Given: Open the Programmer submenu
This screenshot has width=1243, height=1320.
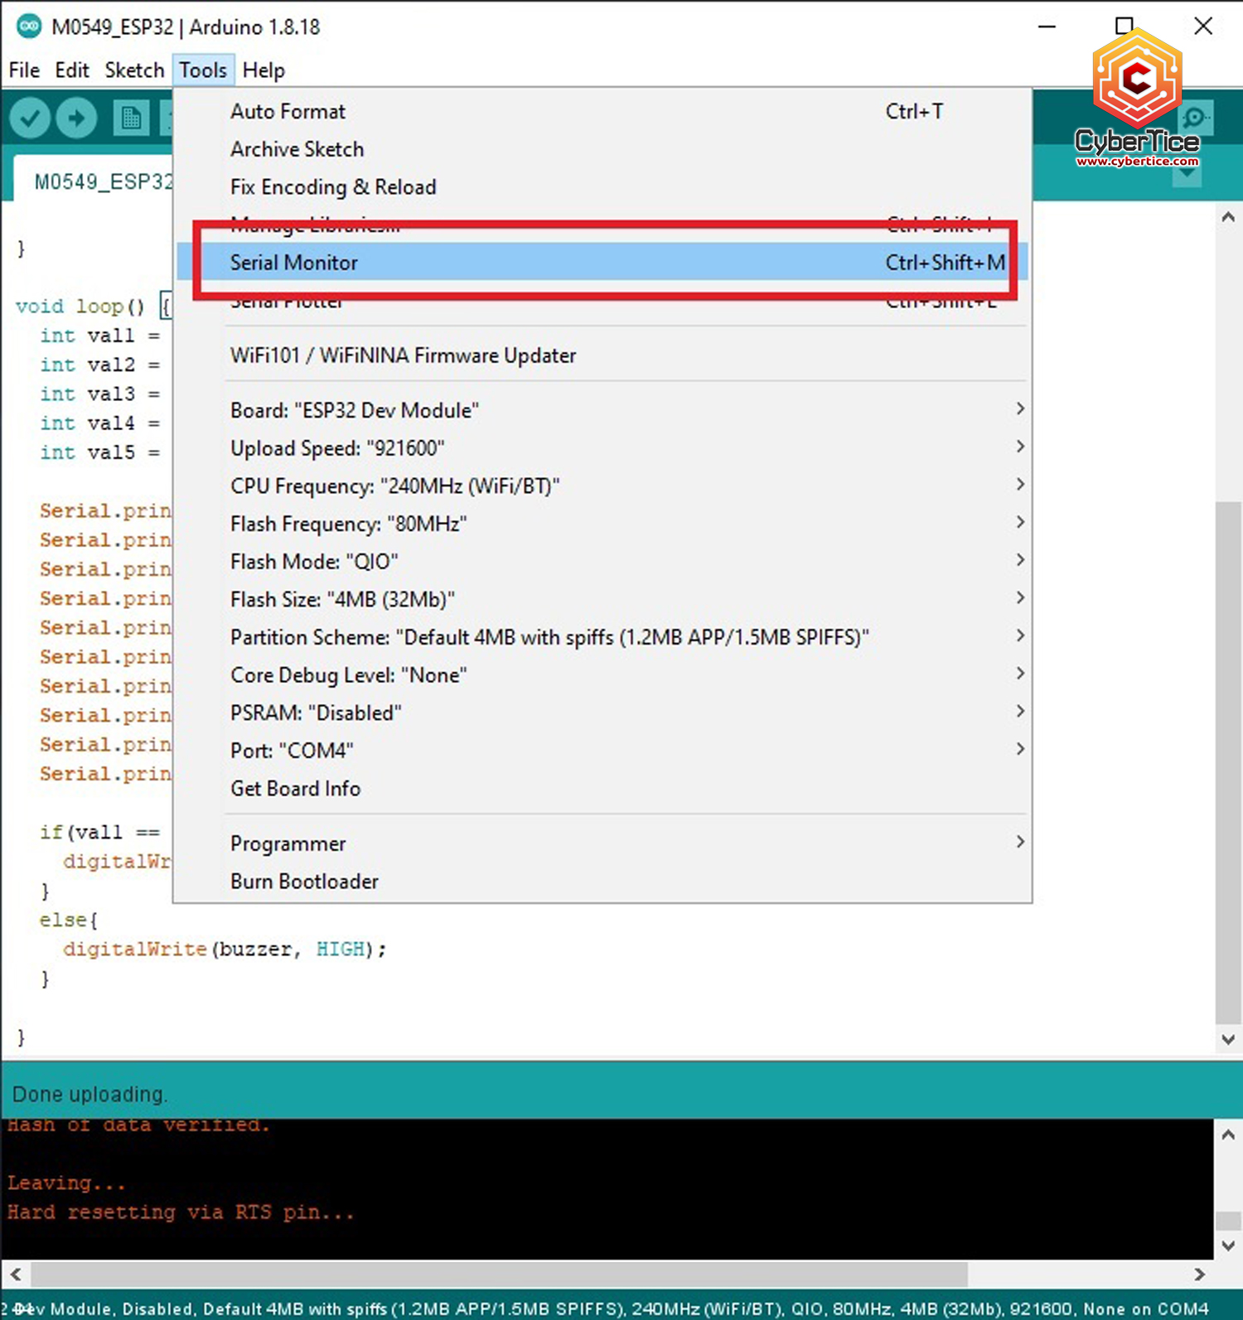Looking at the screenshot, I should pos(288,844).
